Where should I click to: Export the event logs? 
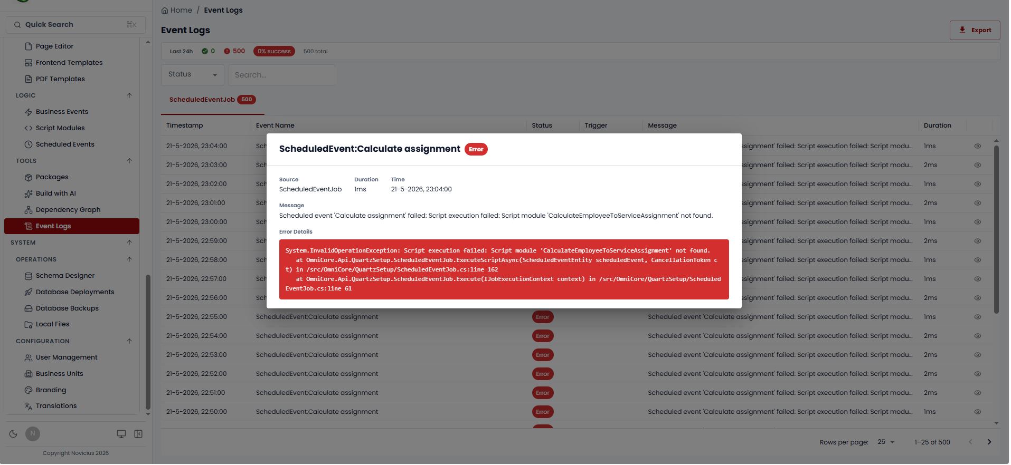pos(975,30)
